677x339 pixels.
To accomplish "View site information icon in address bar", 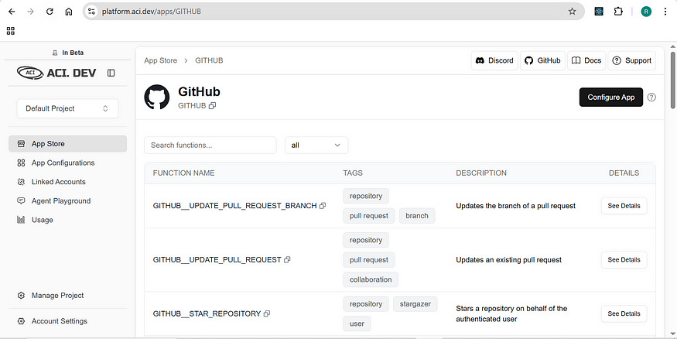I will 91,12.
